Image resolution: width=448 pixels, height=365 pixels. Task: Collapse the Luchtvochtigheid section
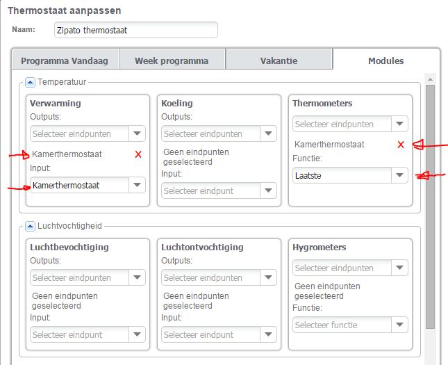30,226
